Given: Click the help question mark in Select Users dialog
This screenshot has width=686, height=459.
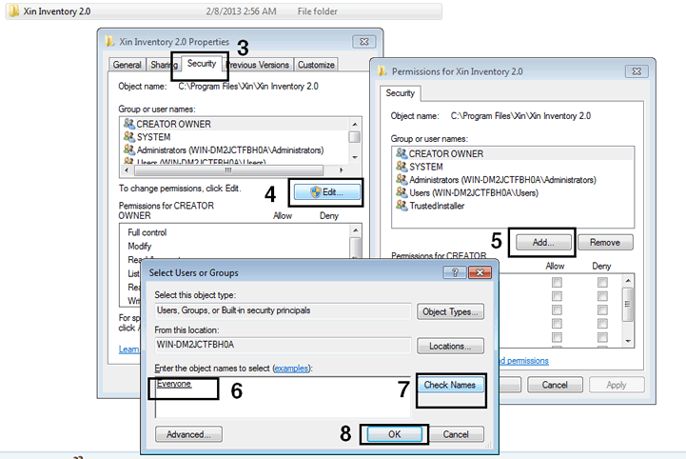Looking at the screenshot, I should point(455,272).
